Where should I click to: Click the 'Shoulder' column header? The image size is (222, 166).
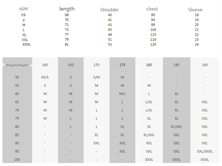(109, 10)
